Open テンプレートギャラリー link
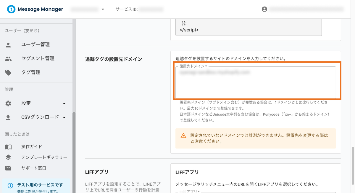Viewport: 355px width, 193px height. [44, 157]
